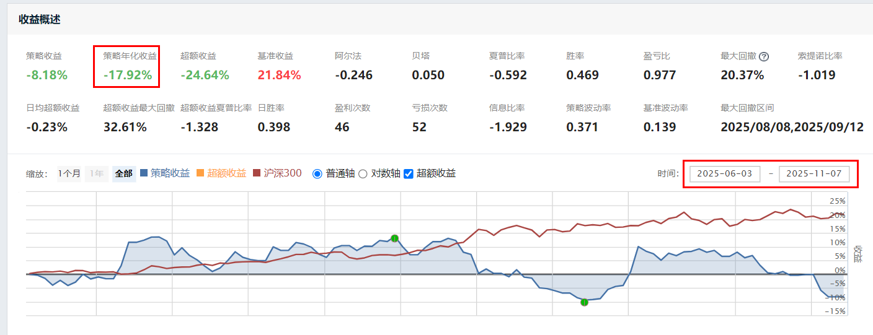873x335 pixels.
Task: Select the 对数轴 radio button
Action: pyautogui.click(x=363, y=174)
